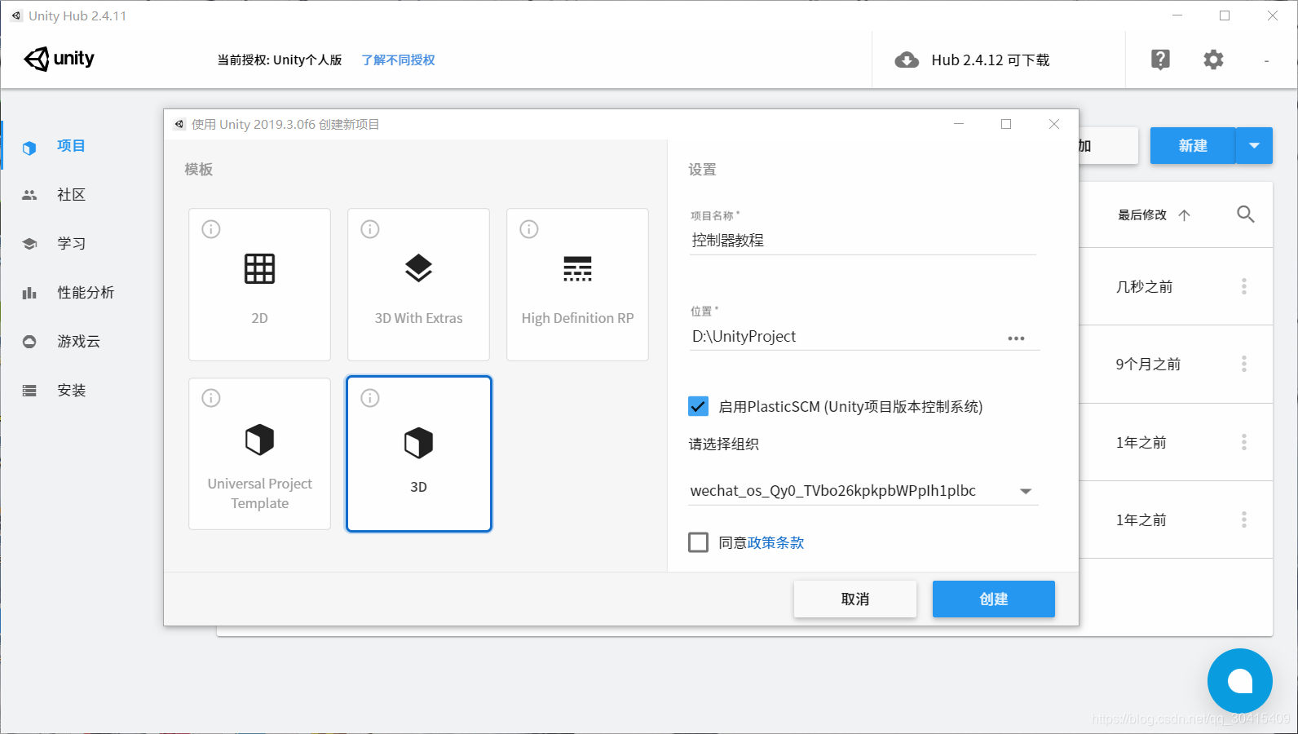1298x734 pixels.
Task: Open the 游戏云 game cloud section
Action: click(x=78, y=342)
